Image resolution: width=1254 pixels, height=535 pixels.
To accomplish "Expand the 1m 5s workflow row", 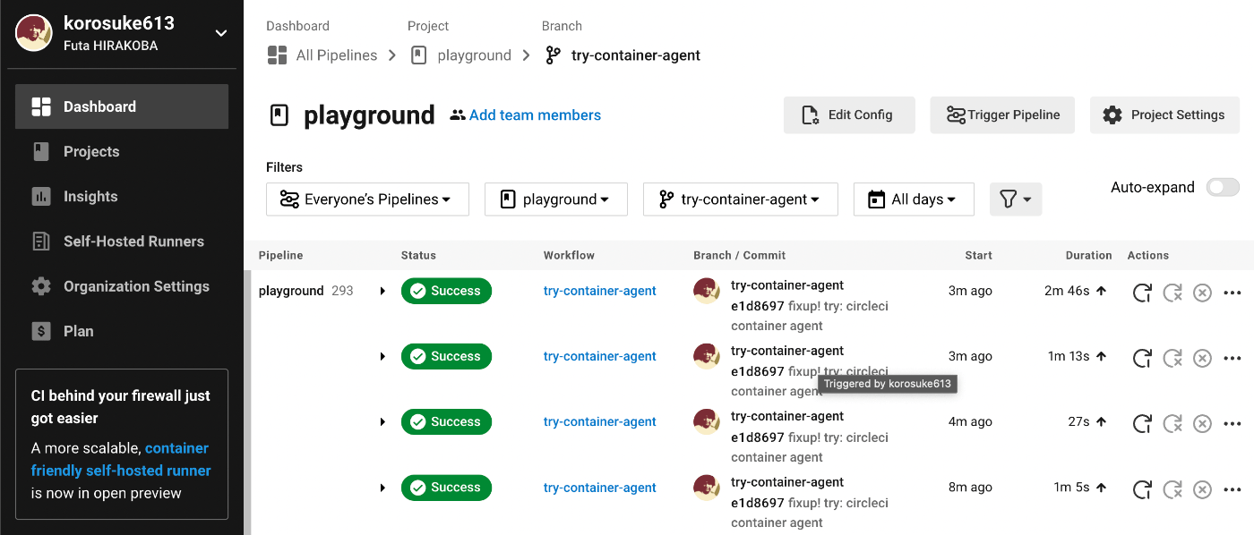I will [x=382, y=488].
